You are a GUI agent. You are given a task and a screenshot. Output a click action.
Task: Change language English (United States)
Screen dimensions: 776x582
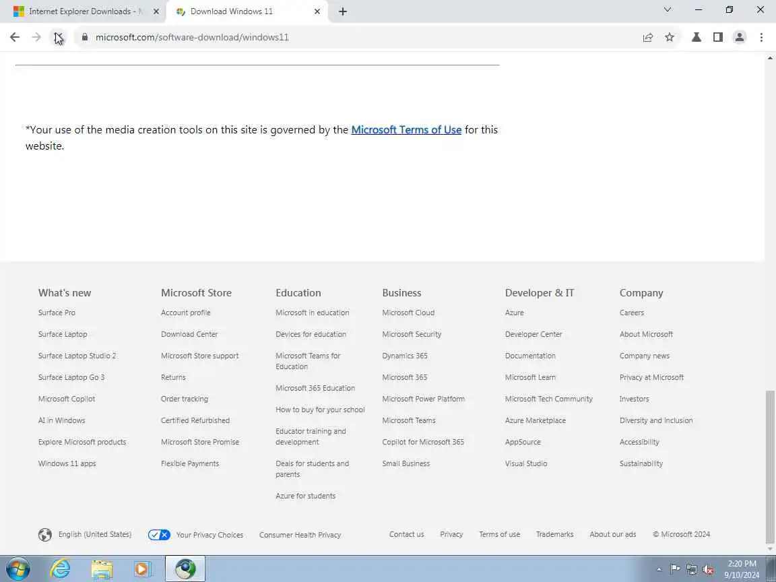[95, 534]
